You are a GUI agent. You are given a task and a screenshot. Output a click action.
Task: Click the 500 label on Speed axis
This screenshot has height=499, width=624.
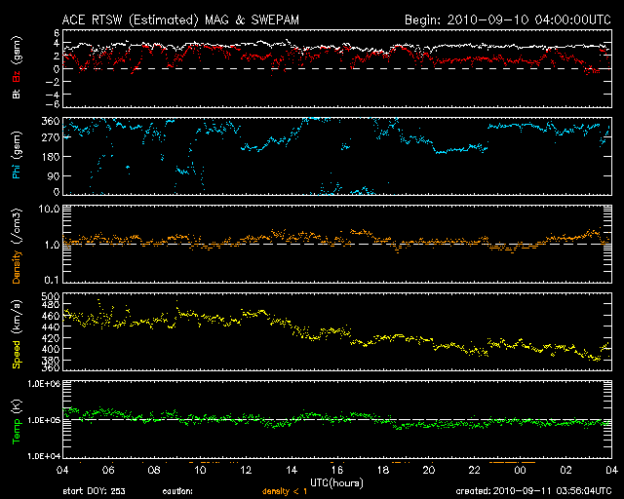pyautogui.click(x=51, y=296)
